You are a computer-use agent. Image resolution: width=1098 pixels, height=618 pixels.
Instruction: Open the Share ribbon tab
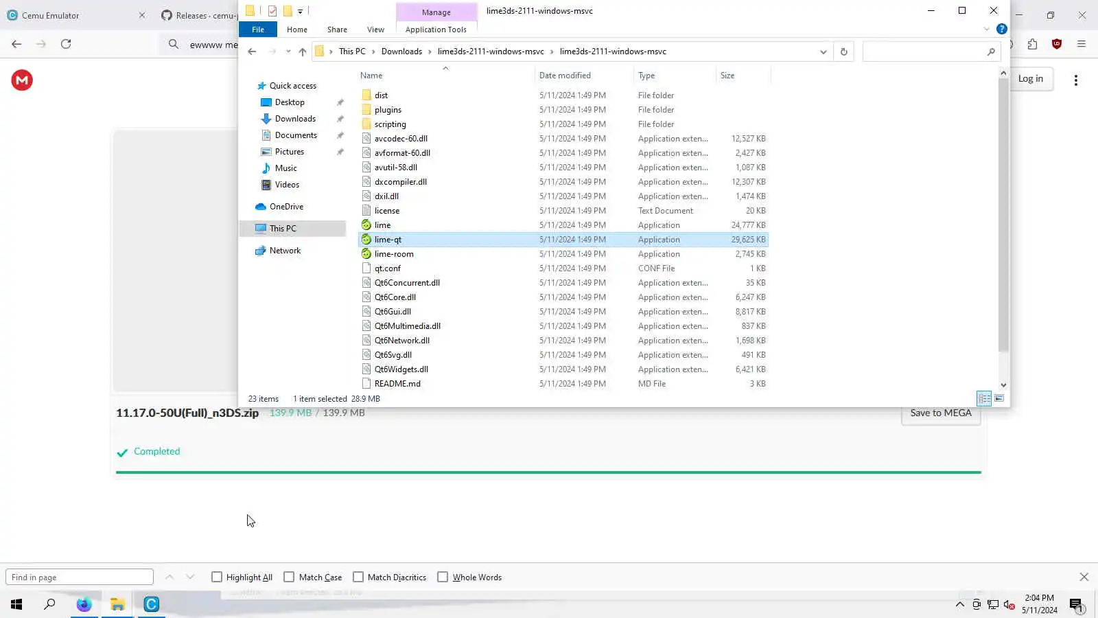[337, 30]
